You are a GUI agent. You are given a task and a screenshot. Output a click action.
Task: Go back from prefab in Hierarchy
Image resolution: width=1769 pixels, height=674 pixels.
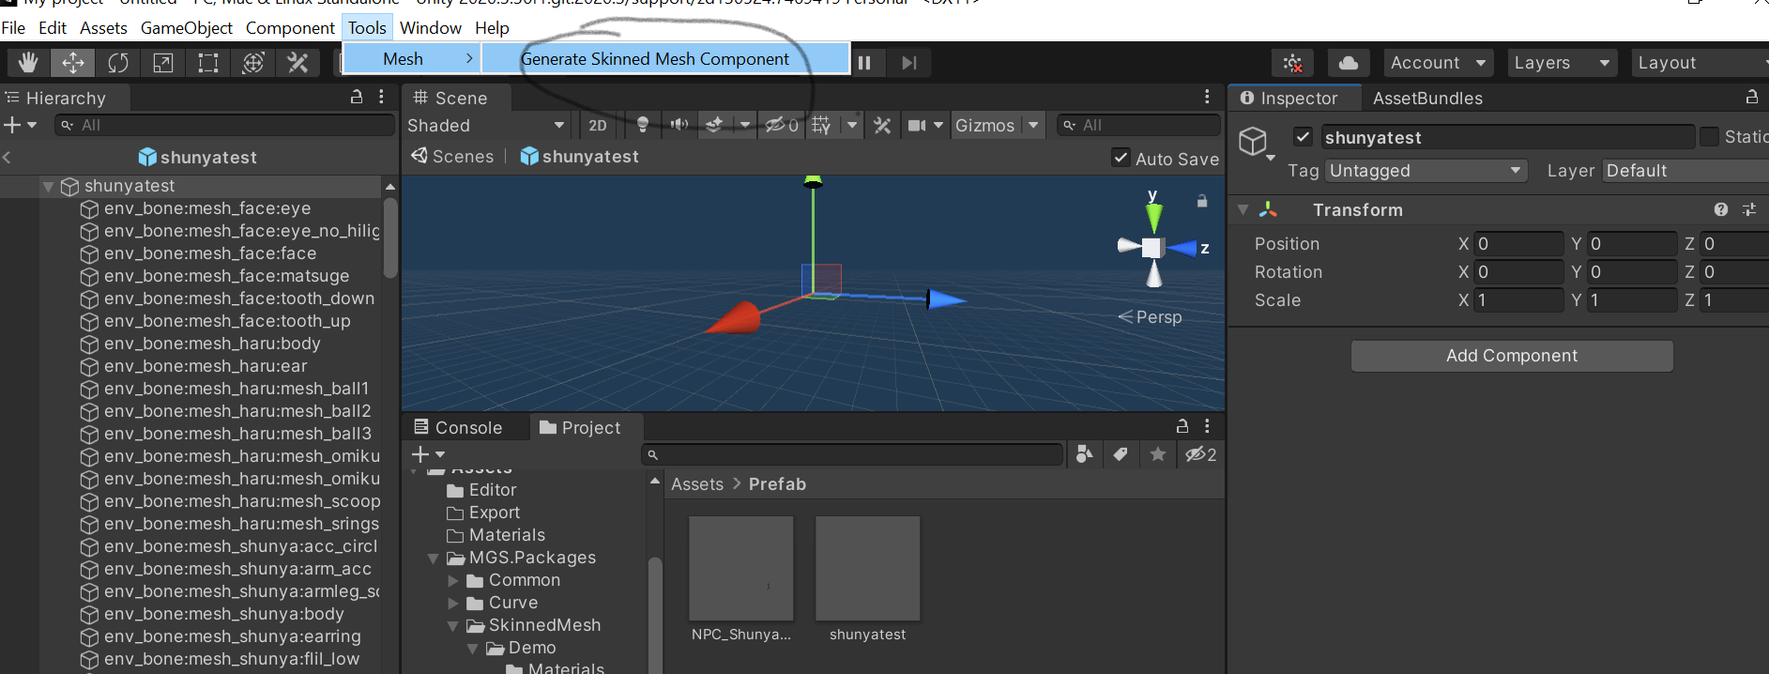point(8,157)
